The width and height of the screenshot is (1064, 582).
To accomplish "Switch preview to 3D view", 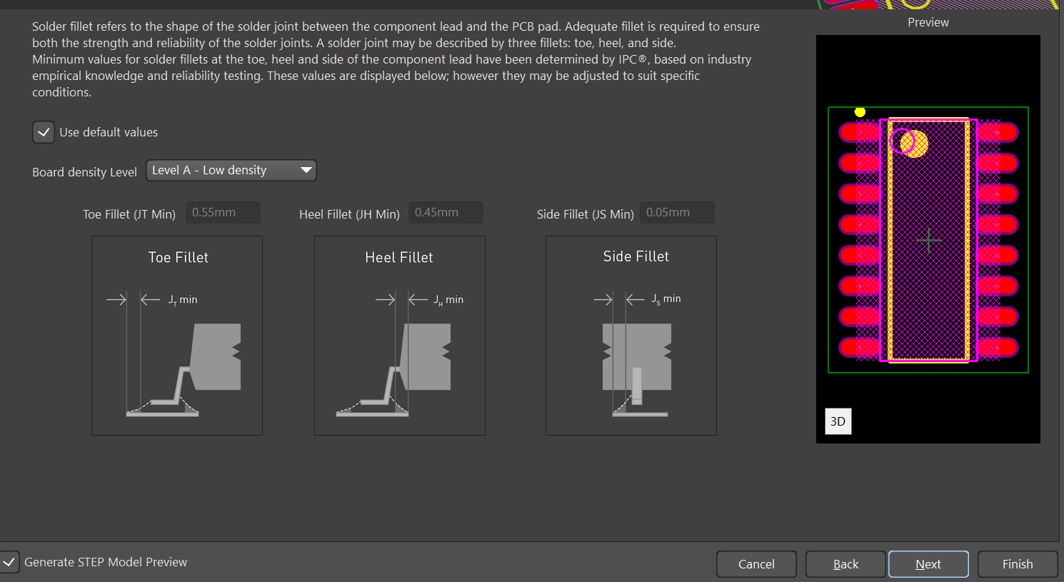I will pyautogui.click(x=838, y=421).
